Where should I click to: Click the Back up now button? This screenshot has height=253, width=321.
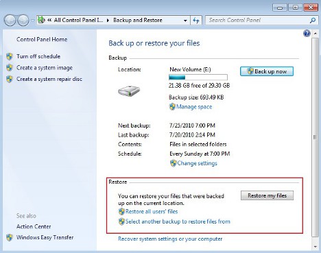(267, 71)
